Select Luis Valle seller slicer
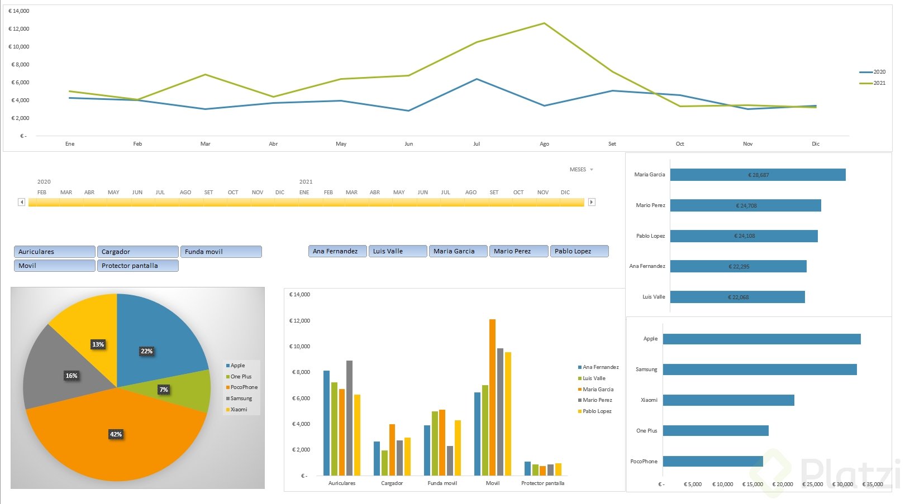 (398, 251)
